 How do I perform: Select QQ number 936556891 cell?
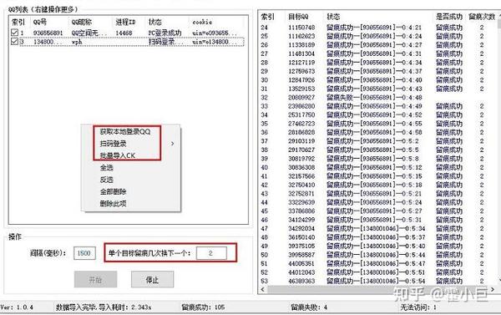coord(48,33)
